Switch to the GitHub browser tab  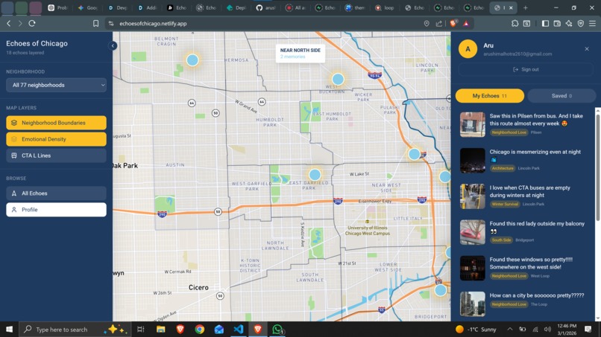(265, 7)
